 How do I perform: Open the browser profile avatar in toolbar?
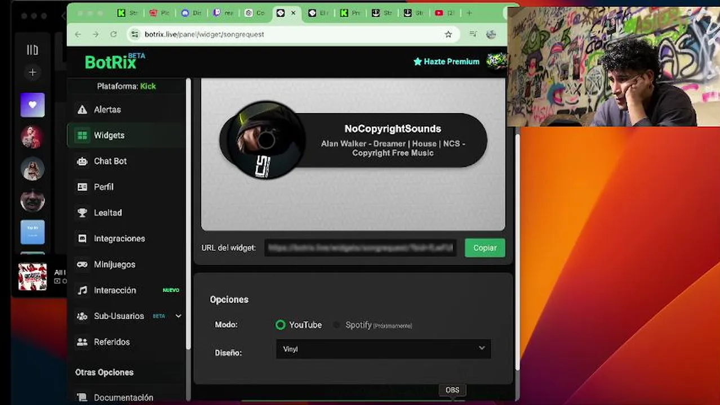[491, 34]
